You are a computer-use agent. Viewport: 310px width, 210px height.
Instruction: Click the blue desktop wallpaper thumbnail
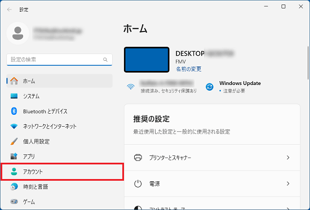[x=147, y=60]
